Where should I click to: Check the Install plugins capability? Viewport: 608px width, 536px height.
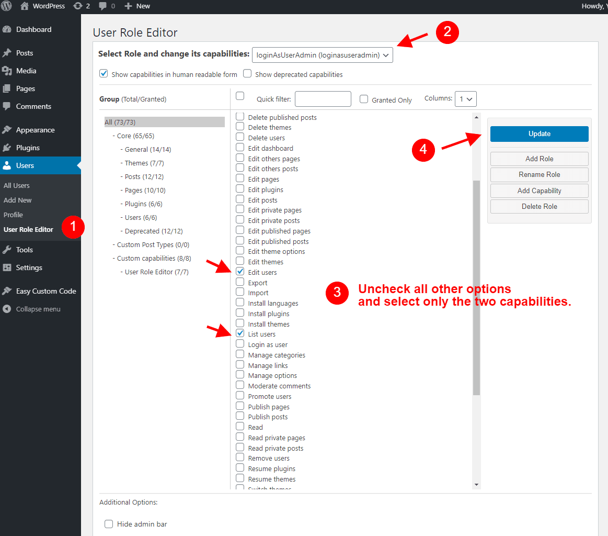(x=240, y=313)
